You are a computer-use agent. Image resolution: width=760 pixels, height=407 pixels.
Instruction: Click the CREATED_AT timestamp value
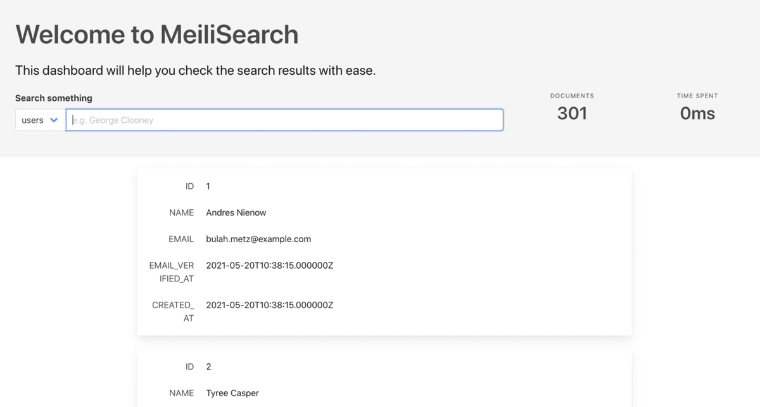(269, 305)
